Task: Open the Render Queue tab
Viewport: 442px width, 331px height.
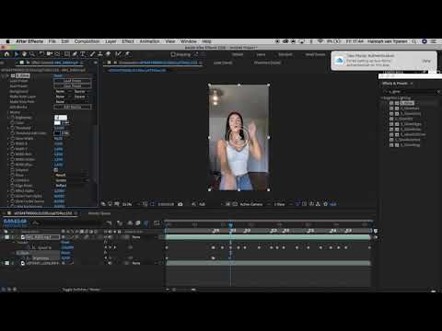Action: point(99,213)
